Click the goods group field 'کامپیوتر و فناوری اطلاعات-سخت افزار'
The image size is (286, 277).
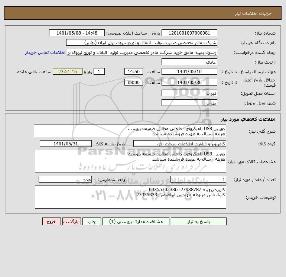pyautogui.click(x=180, y=144)
